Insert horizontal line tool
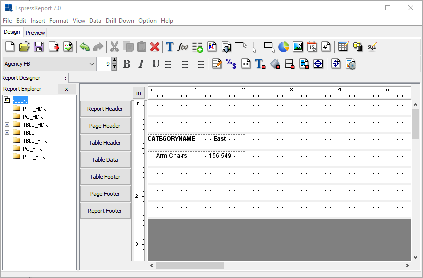423x278 pixels. pos(241,45)
